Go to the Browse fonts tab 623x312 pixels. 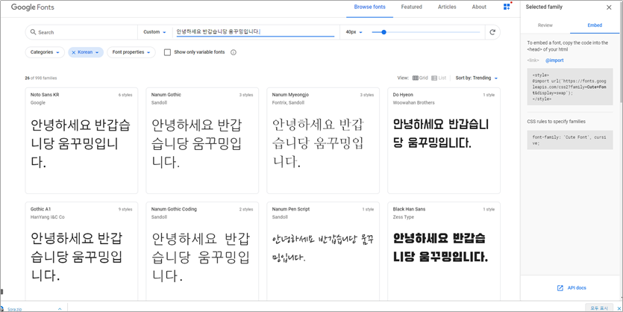369,7
